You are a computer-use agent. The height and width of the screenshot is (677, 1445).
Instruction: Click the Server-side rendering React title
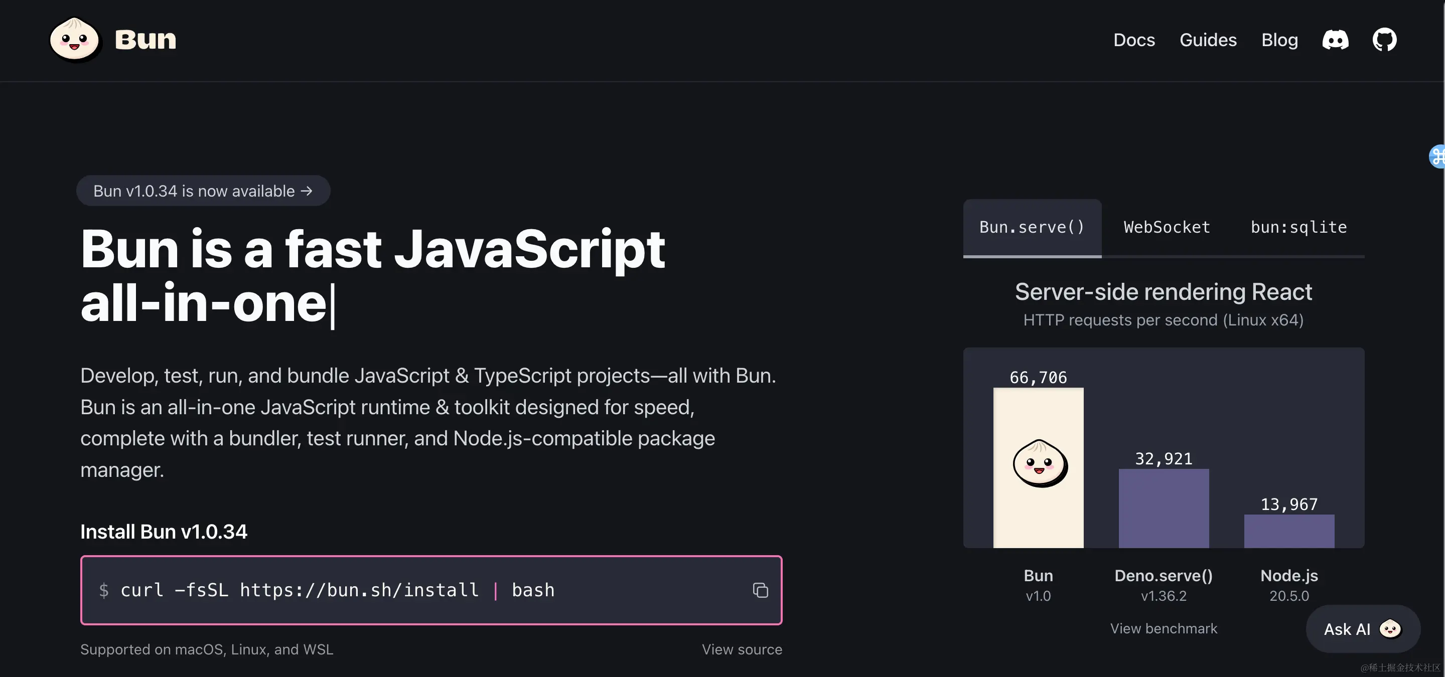pos(1164,292)
